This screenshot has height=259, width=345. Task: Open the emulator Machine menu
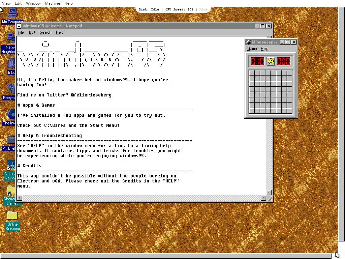click(52, 3)
